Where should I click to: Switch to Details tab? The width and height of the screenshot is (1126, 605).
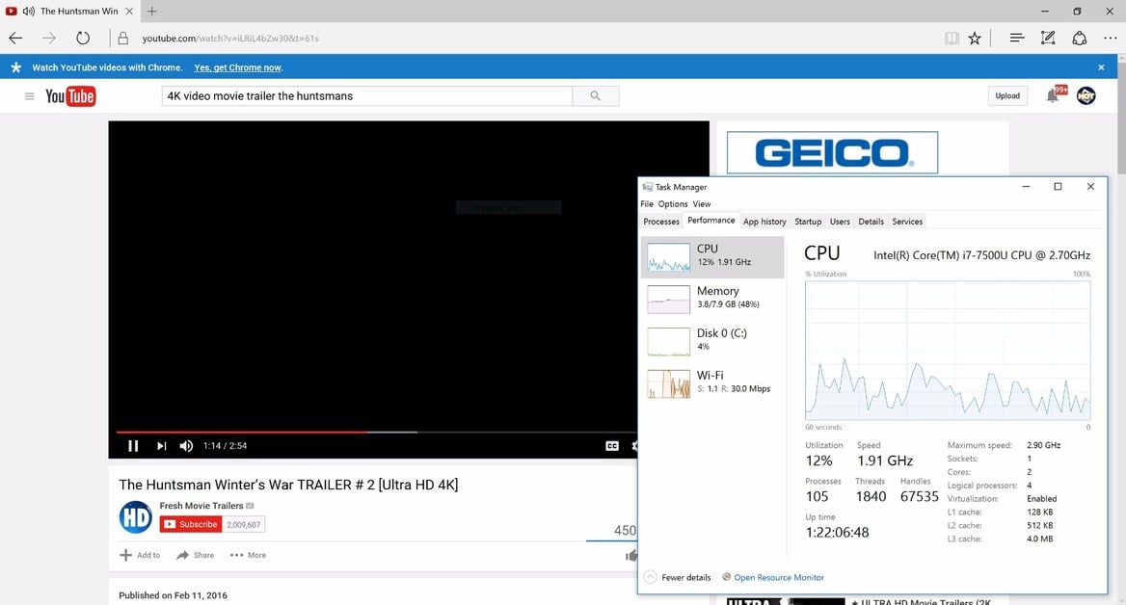tap(871, 221)
